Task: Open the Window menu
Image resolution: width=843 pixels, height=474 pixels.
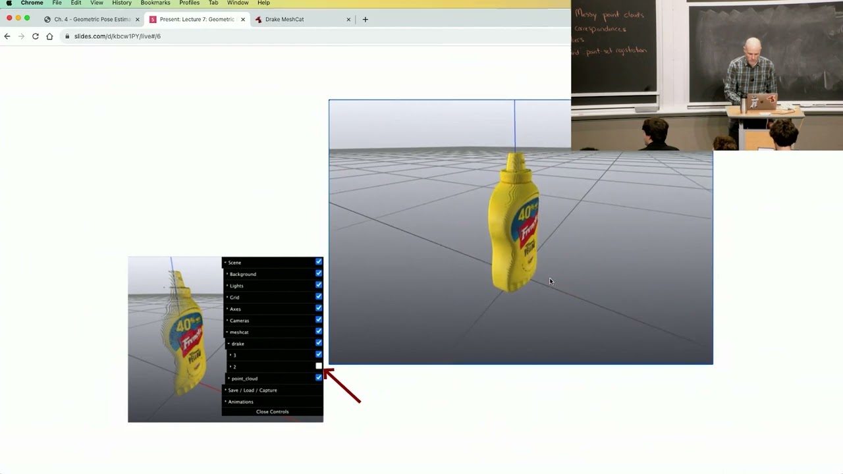Action: click(x=238, y=3)
